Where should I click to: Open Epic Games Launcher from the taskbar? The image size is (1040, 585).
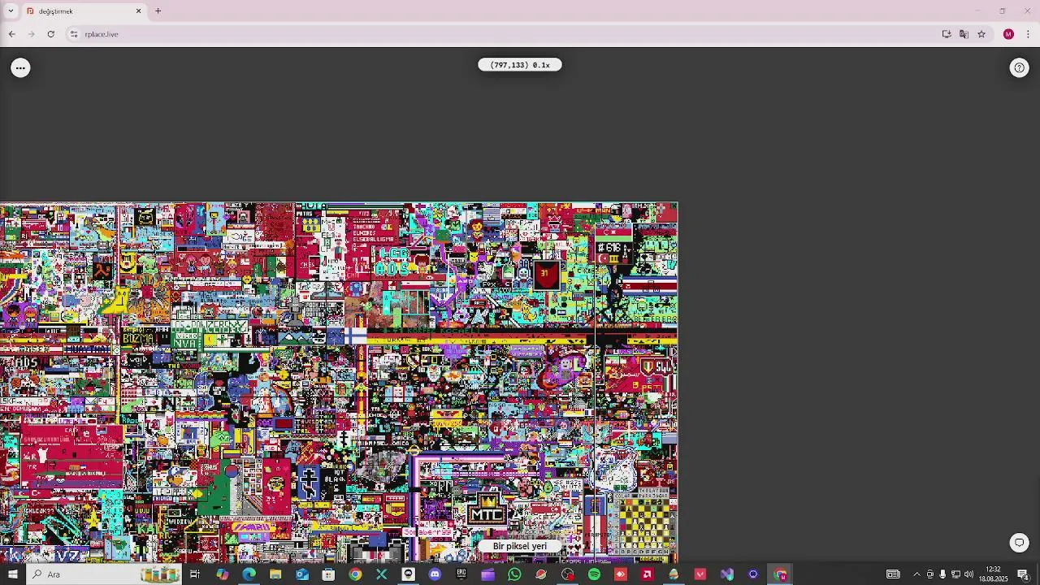[461, 574]
